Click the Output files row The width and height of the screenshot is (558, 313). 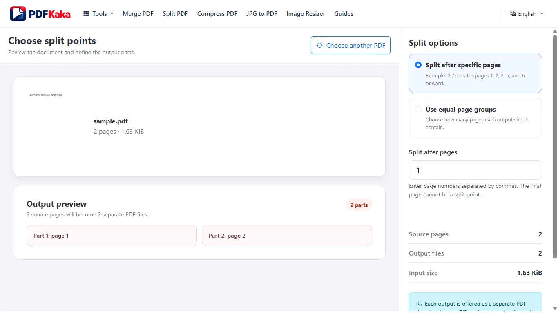click(x=475, y=253)
